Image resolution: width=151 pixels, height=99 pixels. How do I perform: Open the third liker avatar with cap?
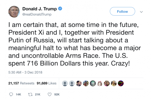pyautogui.click(x=79, y=83)
